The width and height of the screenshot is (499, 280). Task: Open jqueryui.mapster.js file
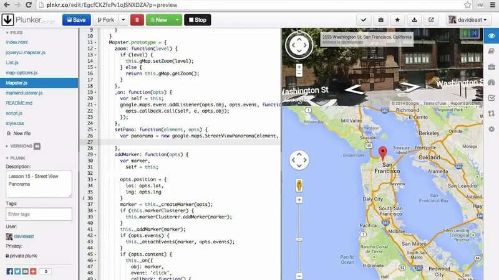[26, 52]
